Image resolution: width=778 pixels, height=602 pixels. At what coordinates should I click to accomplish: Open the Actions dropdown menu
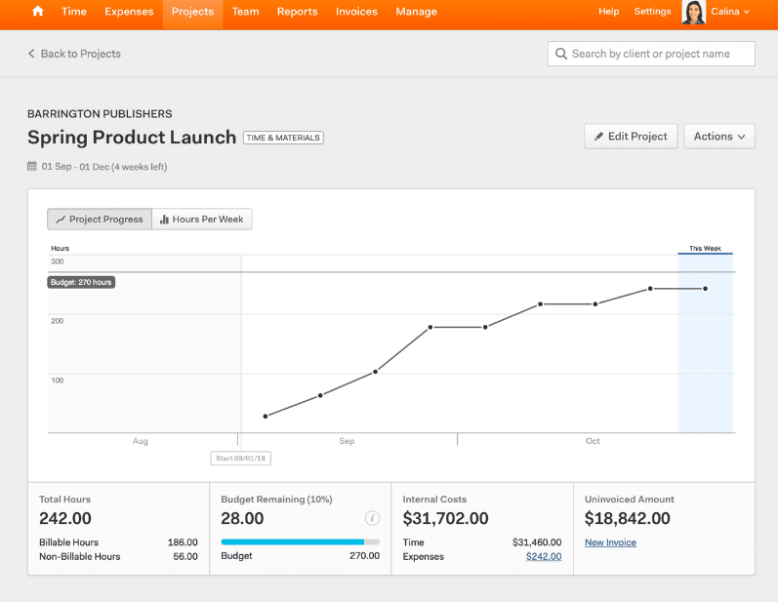[x=719, y=137]
